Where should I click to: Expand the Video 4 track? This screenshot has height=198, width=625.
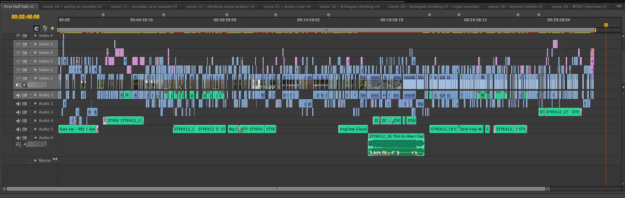[35, 53]
